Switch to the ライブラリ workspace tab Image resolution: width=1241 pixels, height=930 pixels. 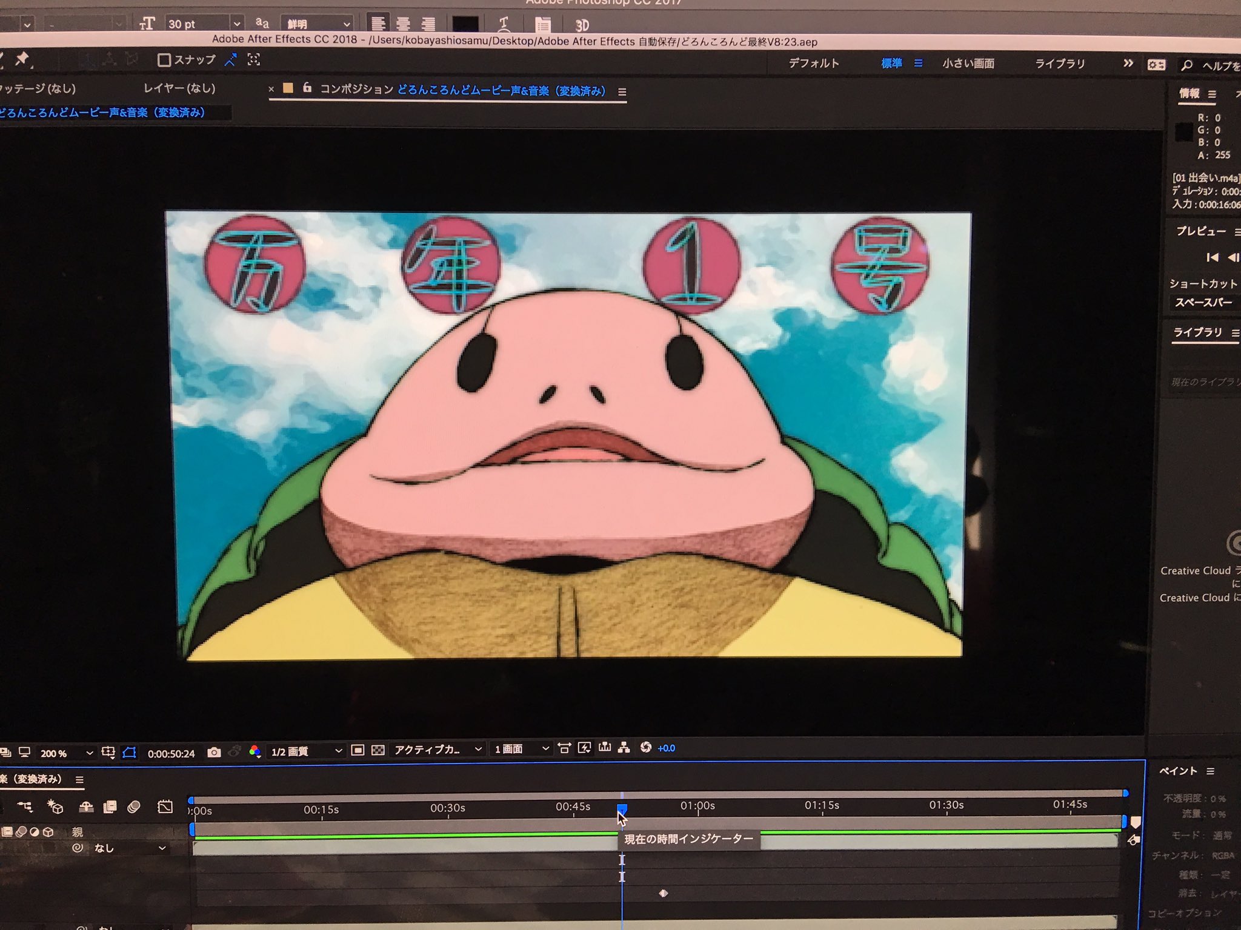(x=1059, y=64)
